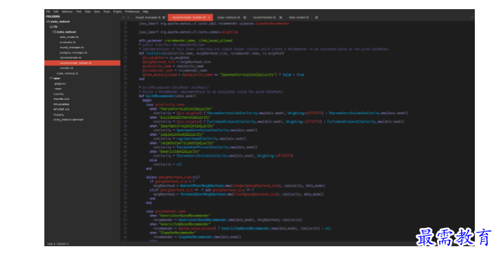Click on the 'def buildRecommender' code line

tap(168, 96)
